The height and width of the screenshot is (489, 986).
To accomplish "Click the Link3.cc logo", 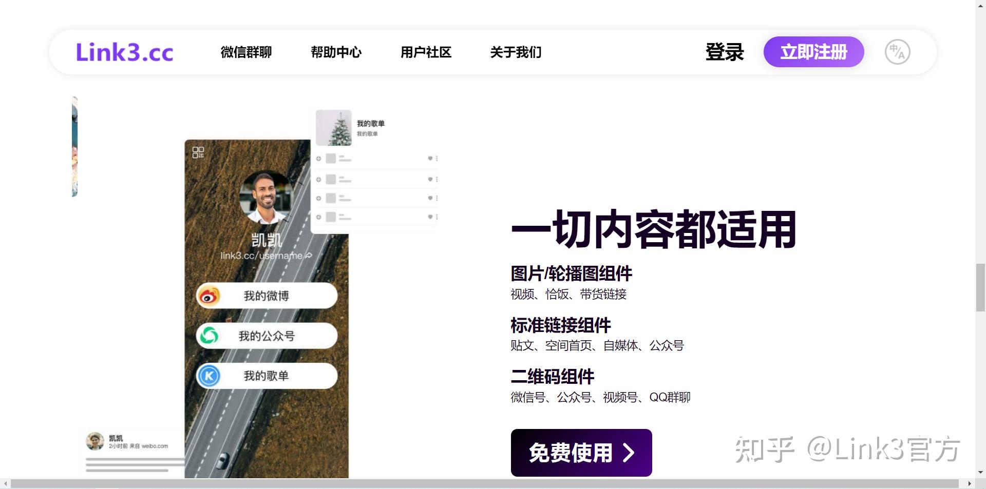I will coord(124,51).
